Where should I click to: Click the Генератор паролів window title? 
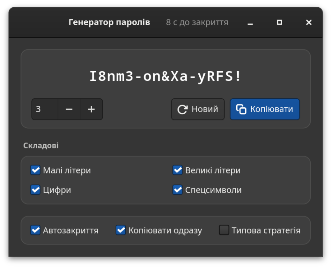(109, 22)
